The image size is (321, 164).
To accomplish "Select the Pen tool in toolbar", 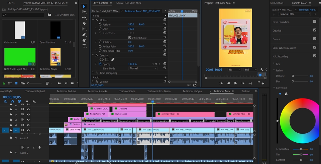I will point(84,35).
